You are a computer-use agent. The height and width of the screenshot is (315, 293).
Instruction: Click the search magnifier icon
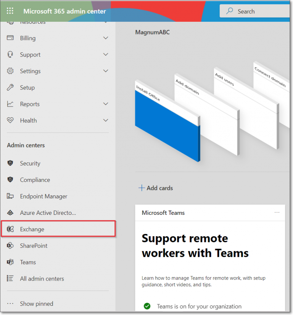click(x=229, y=11)
